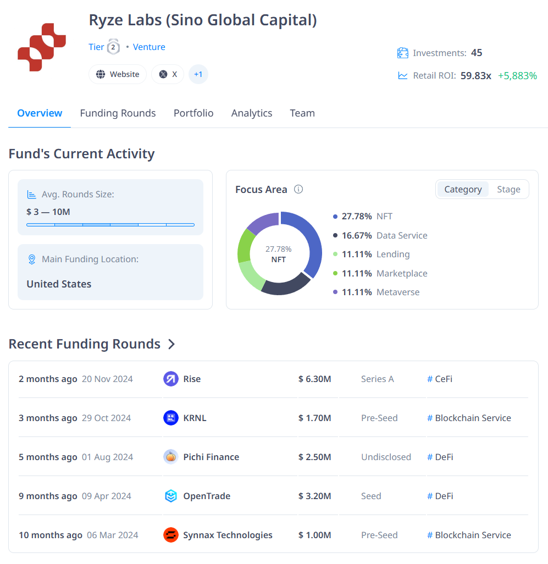This screenshot has width=548, height=564.
Task: Click the Retail ROI chart icon
Action: (x=402, y=76)
